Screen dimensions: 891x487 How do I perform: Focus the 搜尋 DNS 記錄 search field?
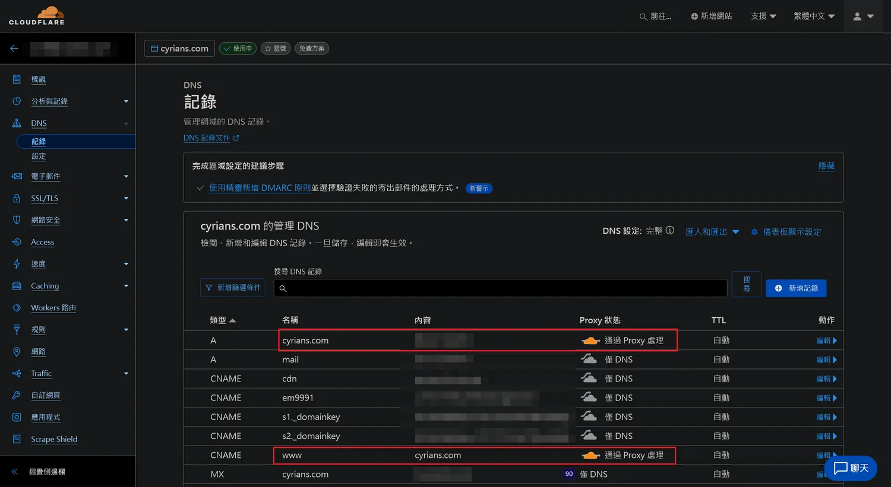[500, 288]
